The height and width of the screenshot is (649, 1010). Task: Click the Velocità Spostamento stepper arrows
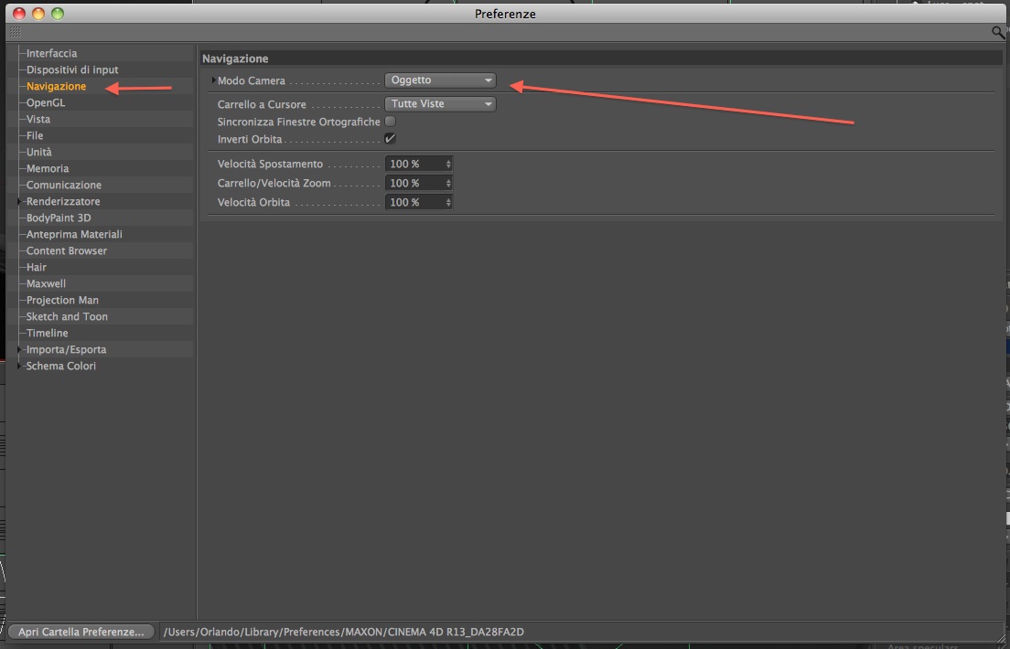coord(448,165)
